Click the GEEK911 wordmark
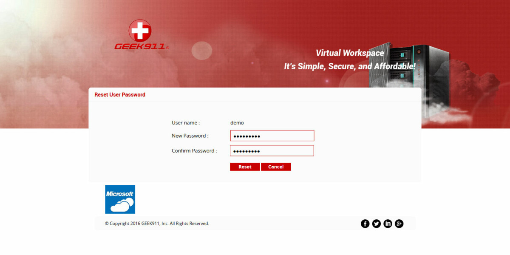This screenshot has width=510, height=255. (140, 47)
